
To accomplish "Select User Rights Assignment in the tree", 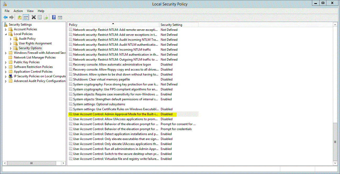I will (35, 43).
